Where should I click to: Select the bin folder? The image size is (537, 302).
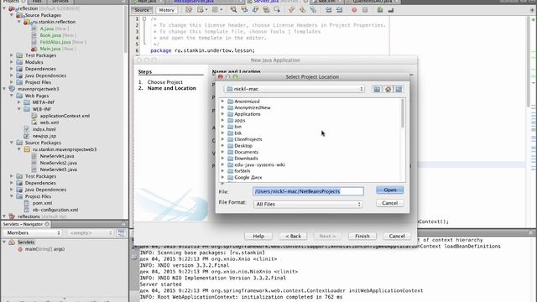[237, 127]
